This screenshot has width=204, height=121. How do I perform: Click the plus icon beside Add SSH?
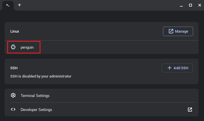click(169, 68)
